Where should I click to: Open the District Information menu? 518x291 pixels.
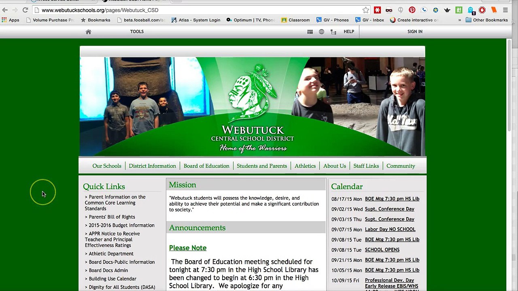pyautogui.click(x=153, y=166)
